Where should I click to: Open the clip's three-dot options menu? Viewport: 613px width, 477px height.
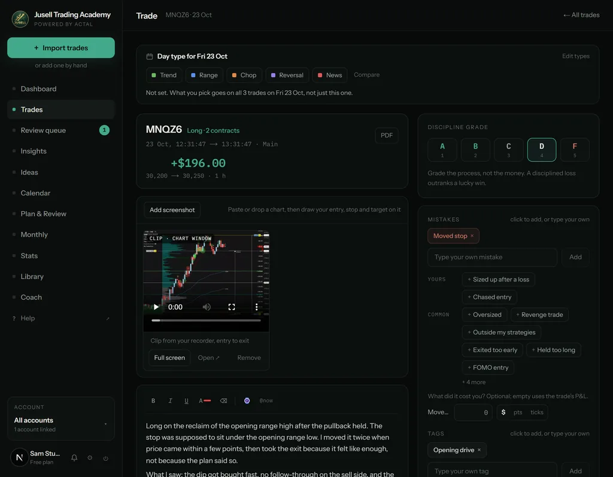(256, 307)
